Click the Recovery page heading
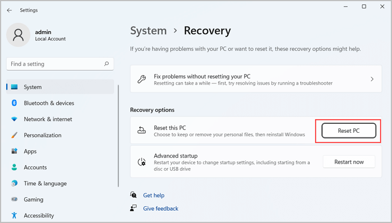The height and width of the screenshot is (223, 392). pos(207,31)
